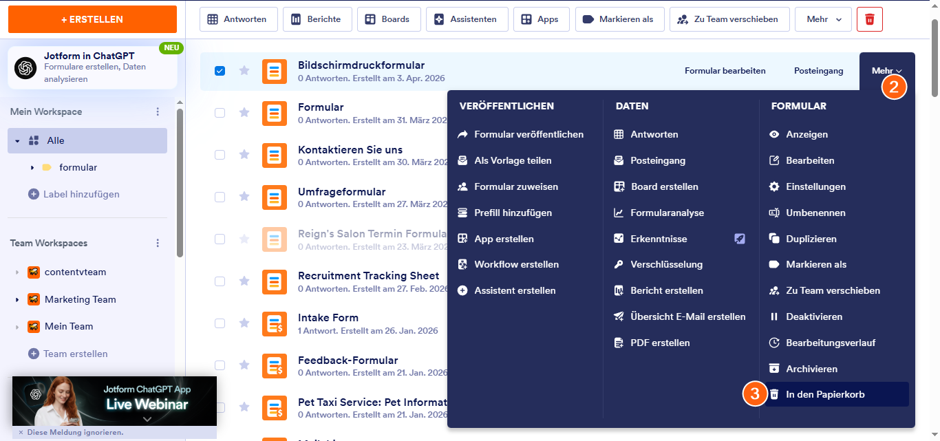The width and height of the screenshot is (940, 441).
Task: Click the rocket badge next to Erkenntnisse
Action: (x=739, y=239)
